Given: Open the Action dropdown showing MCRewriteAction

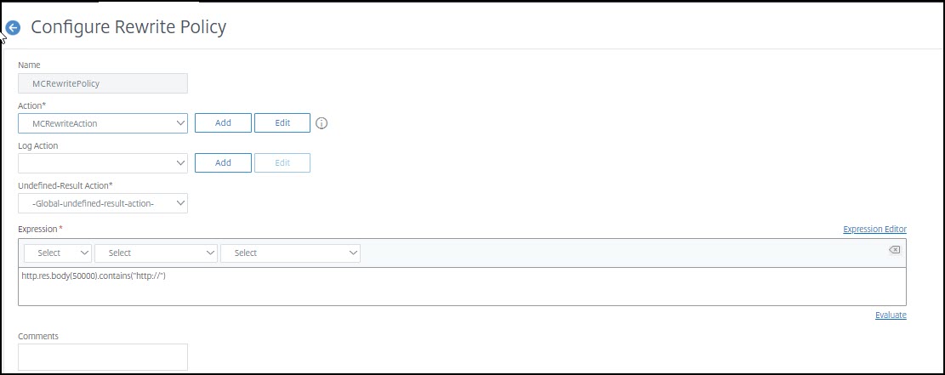Looking at the screenshot, I should point(103,123).
